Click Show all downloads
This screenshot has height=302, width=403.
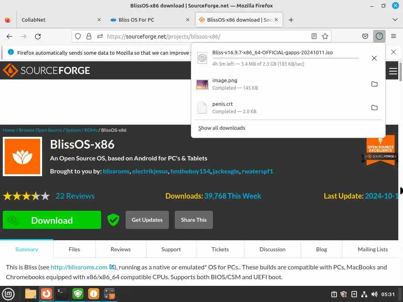pyautogui.click(x=222, y=128)
